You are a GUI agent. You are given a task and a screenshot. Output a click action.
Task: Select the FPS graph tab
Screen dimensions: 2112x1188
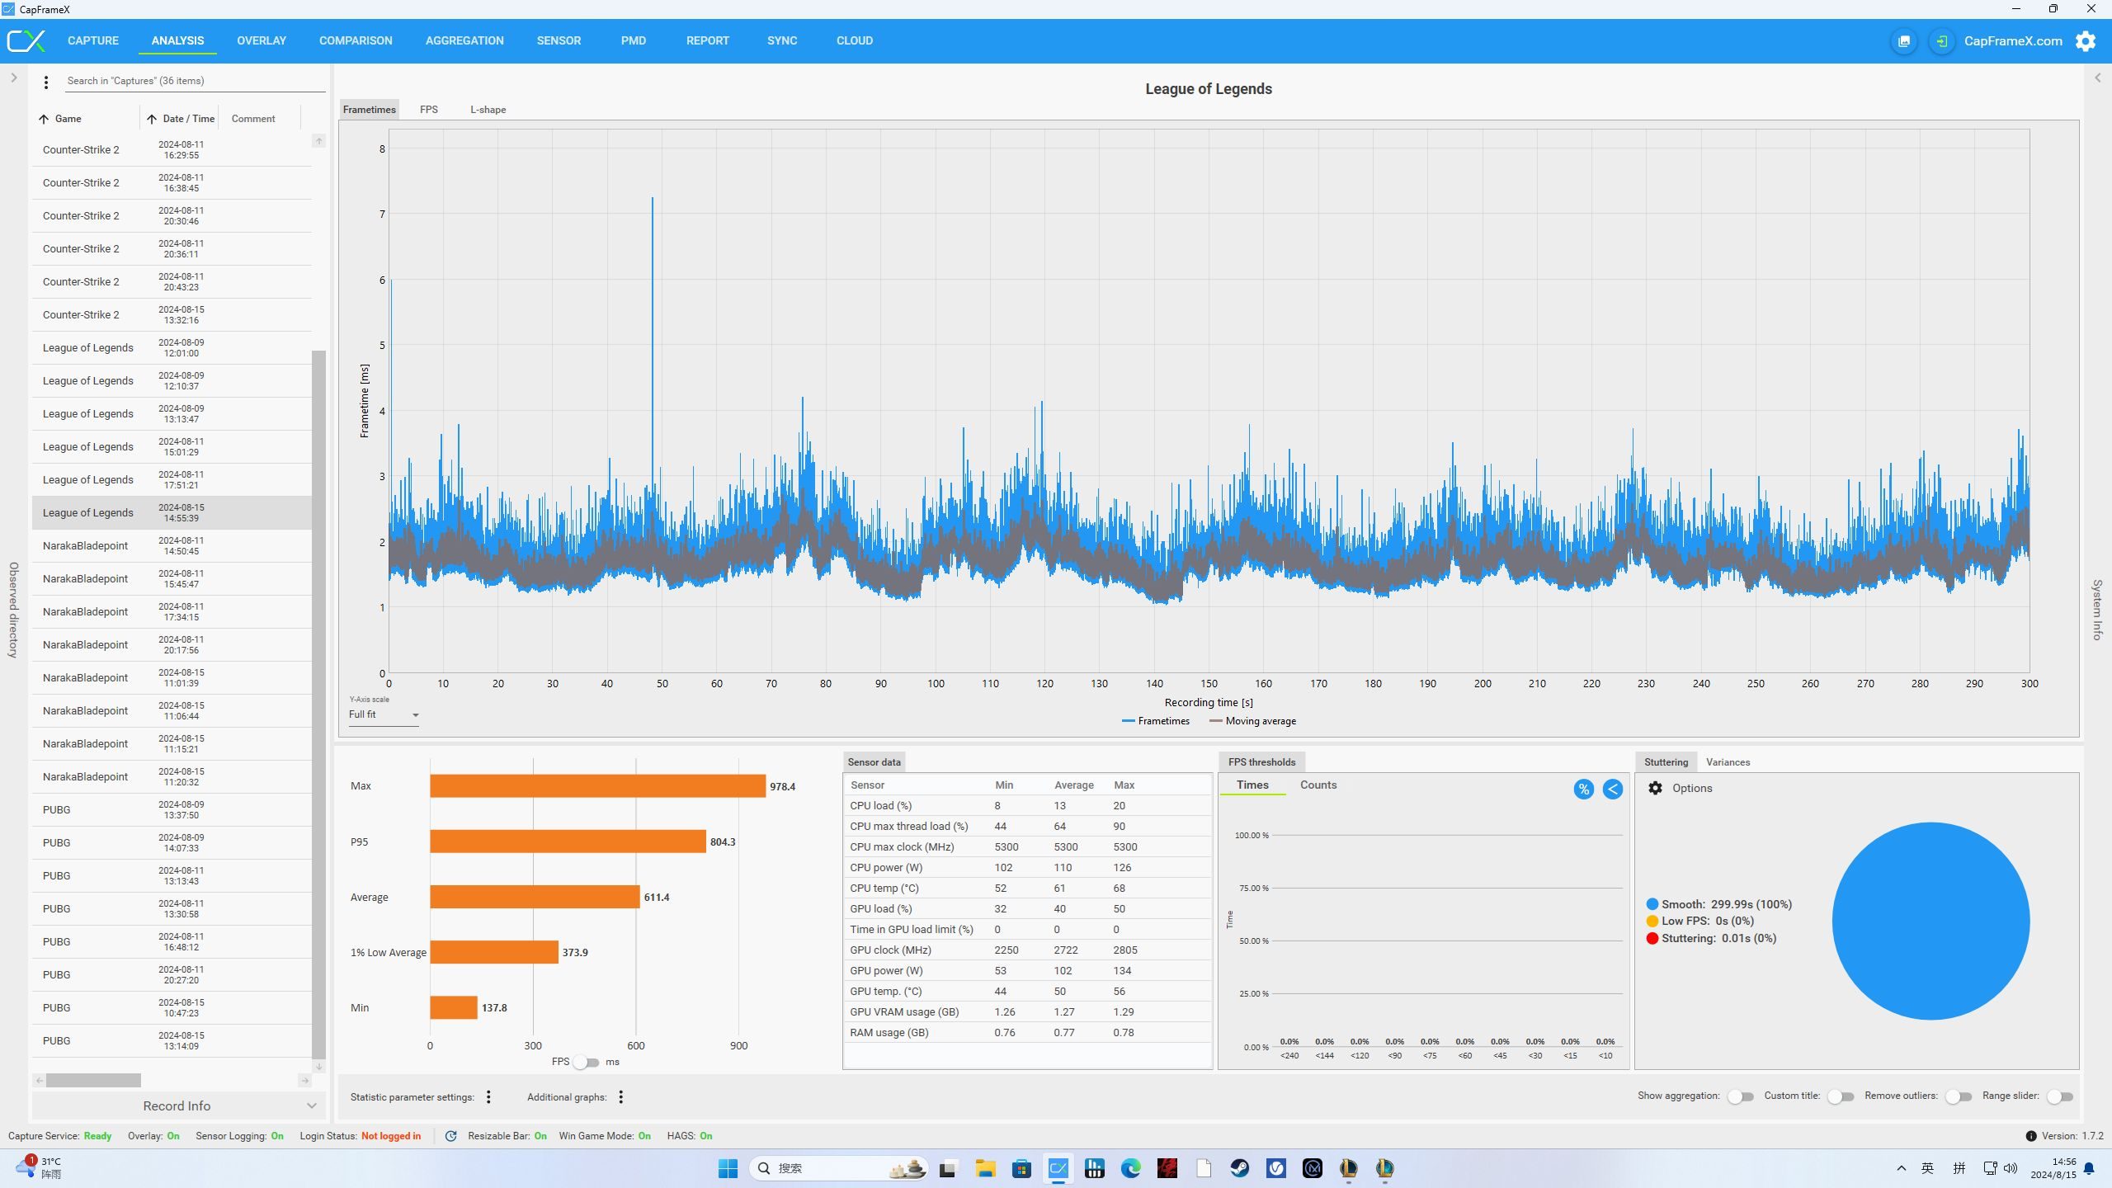429,110
